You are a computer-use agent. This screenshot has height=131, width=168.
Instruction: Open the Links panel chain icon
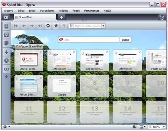6,69
